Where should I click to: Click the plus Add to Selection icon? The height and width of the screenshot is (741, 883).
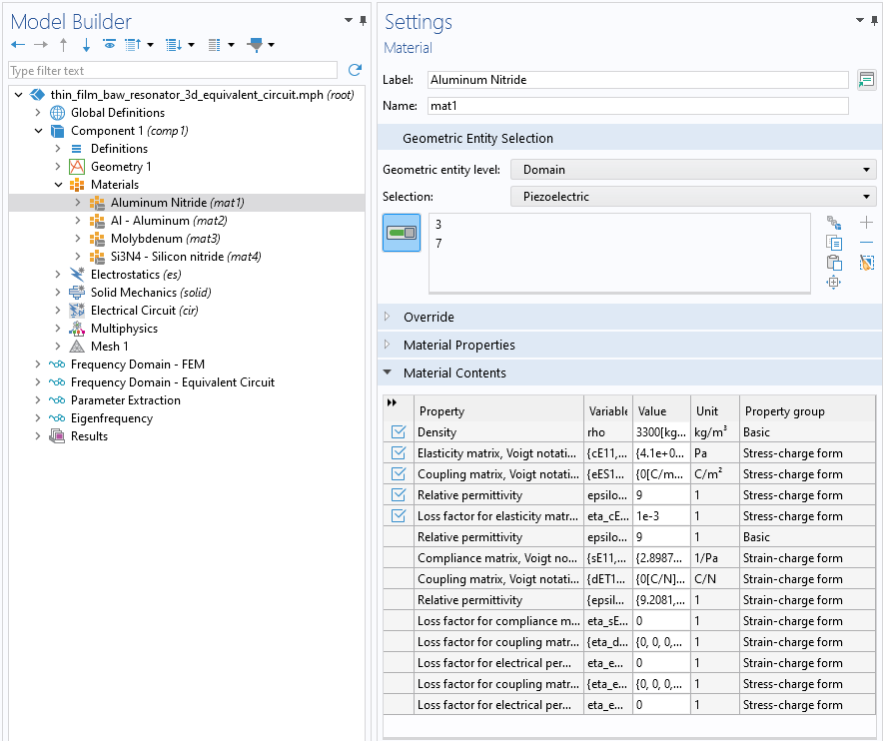point(867,223)
